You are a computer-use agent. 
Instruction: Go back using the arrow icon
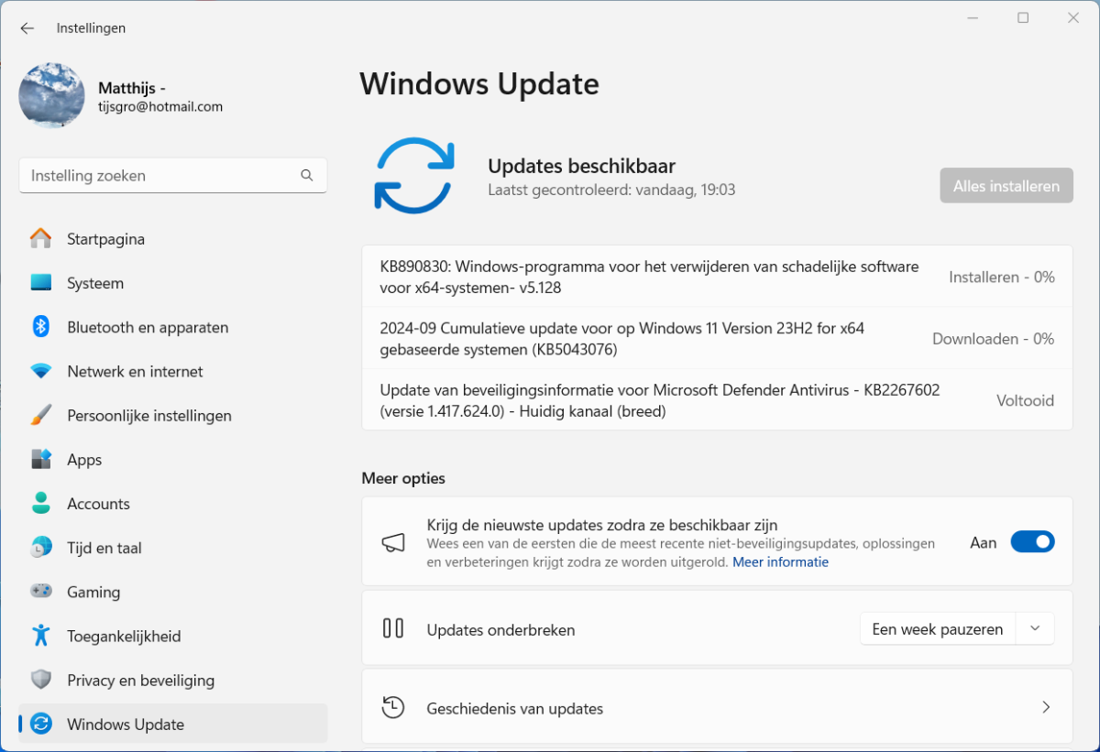[x=27, y=28]
